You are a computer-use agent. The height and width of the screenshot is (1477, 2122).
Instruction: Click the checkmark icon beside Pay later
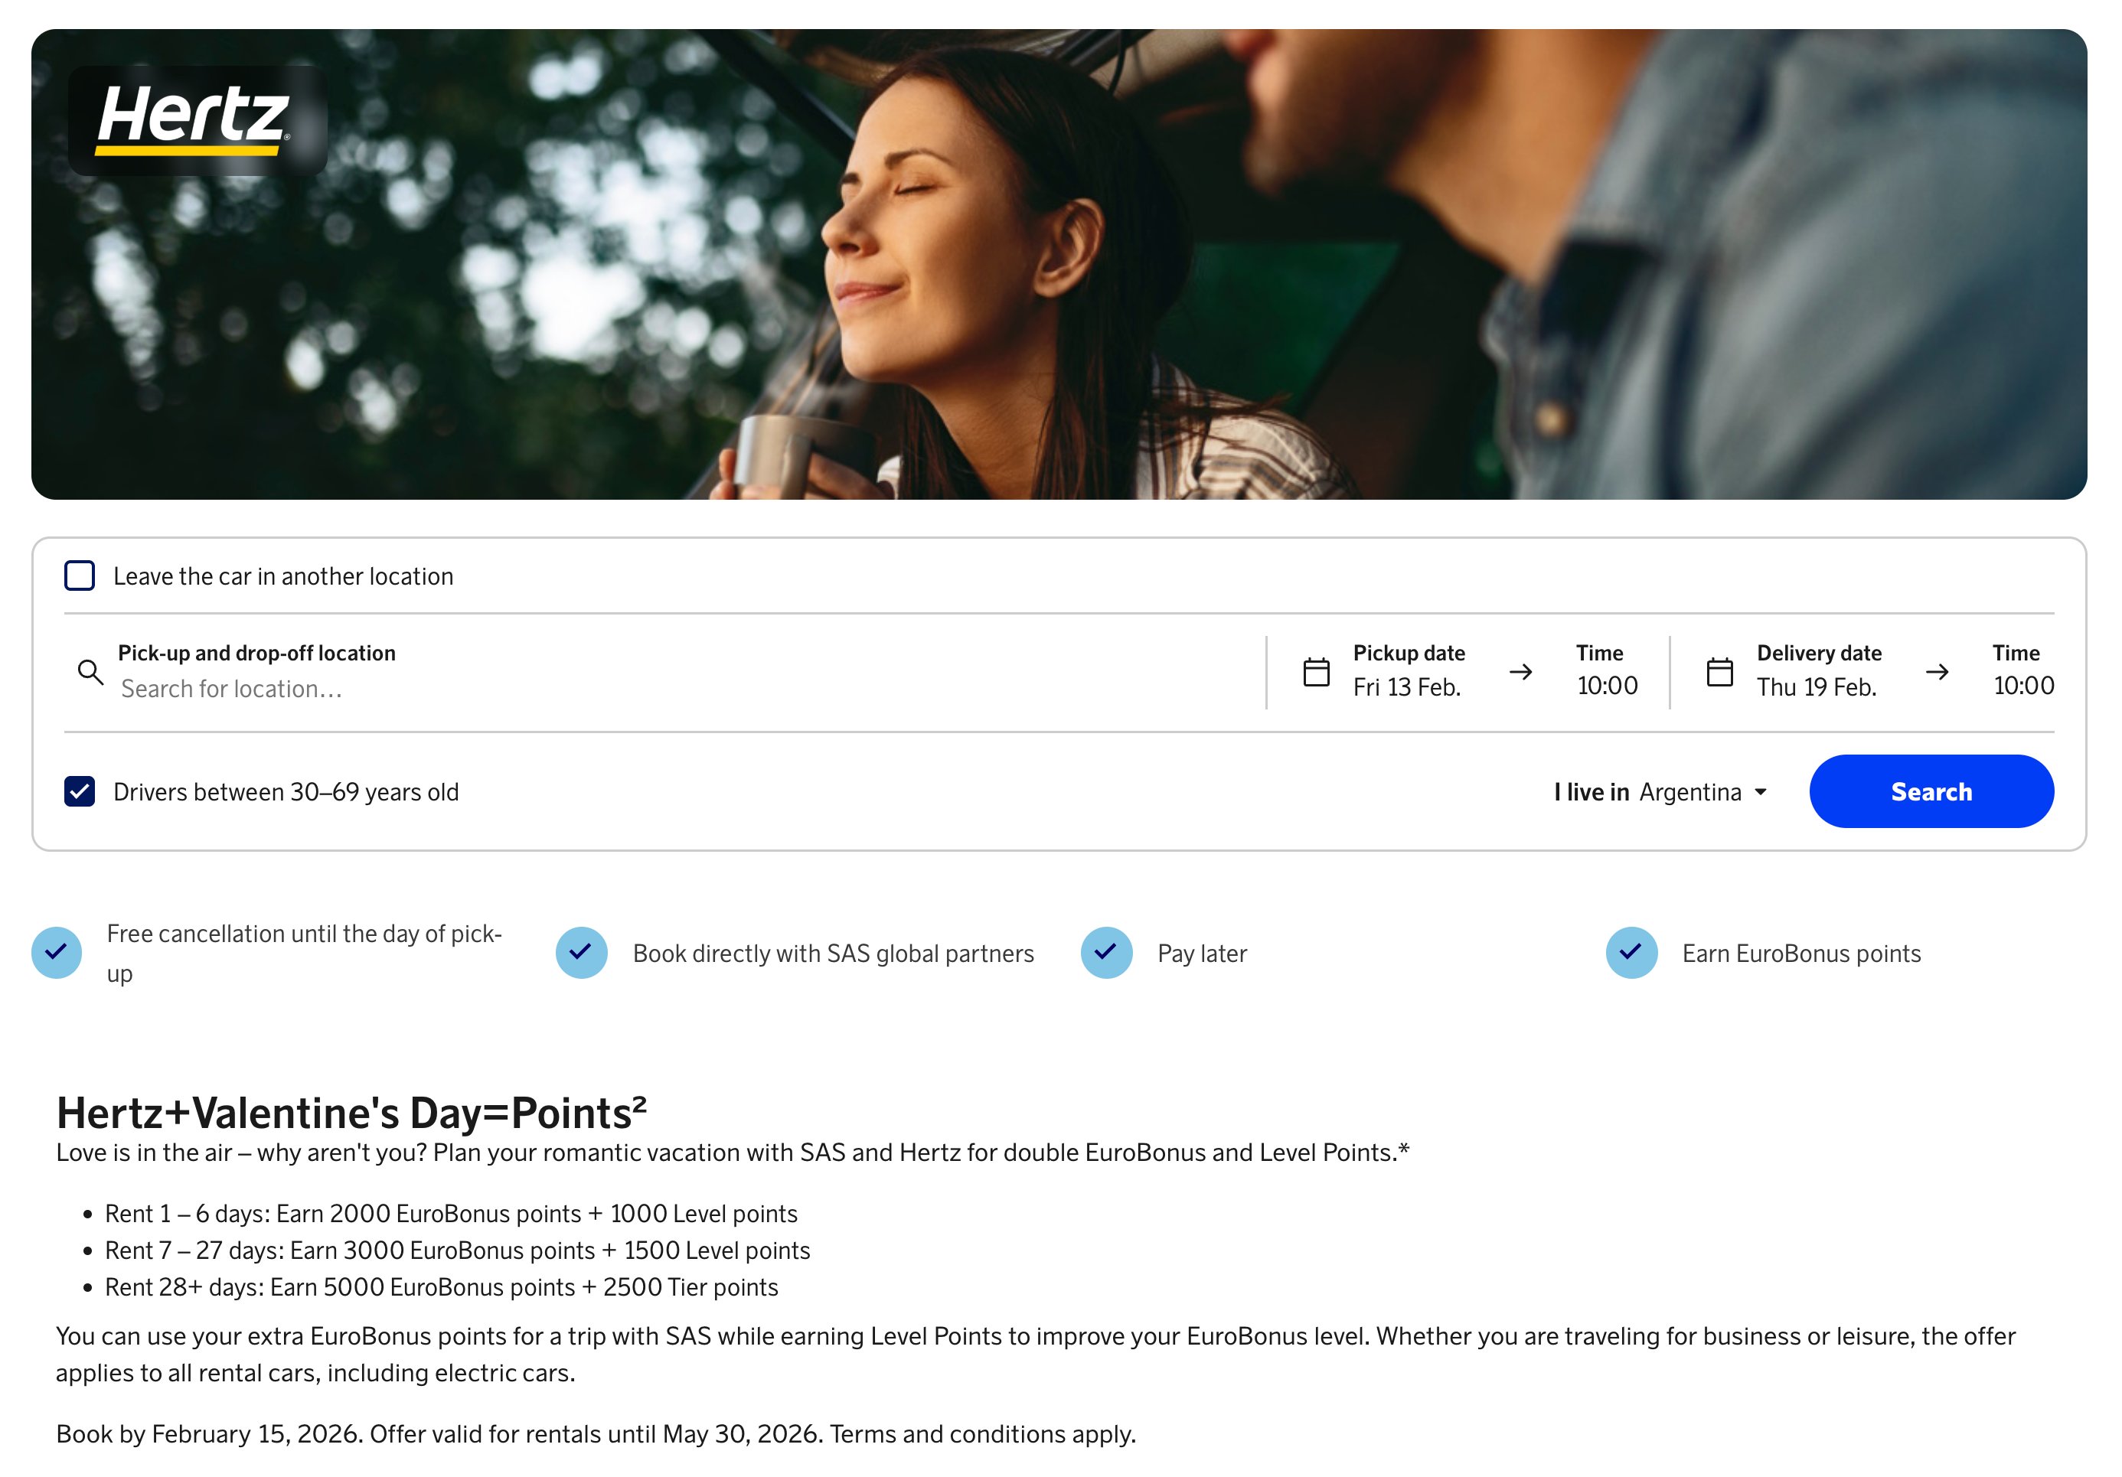pos(1106,952)
